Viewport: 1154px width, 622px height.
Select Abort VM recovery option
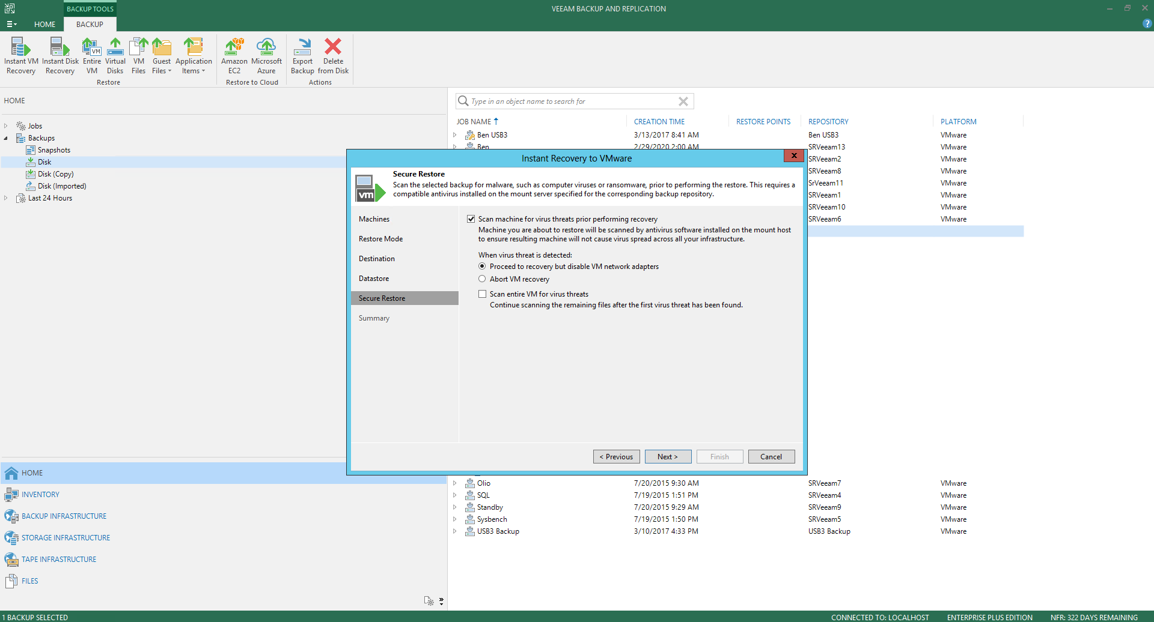(482, 279)
